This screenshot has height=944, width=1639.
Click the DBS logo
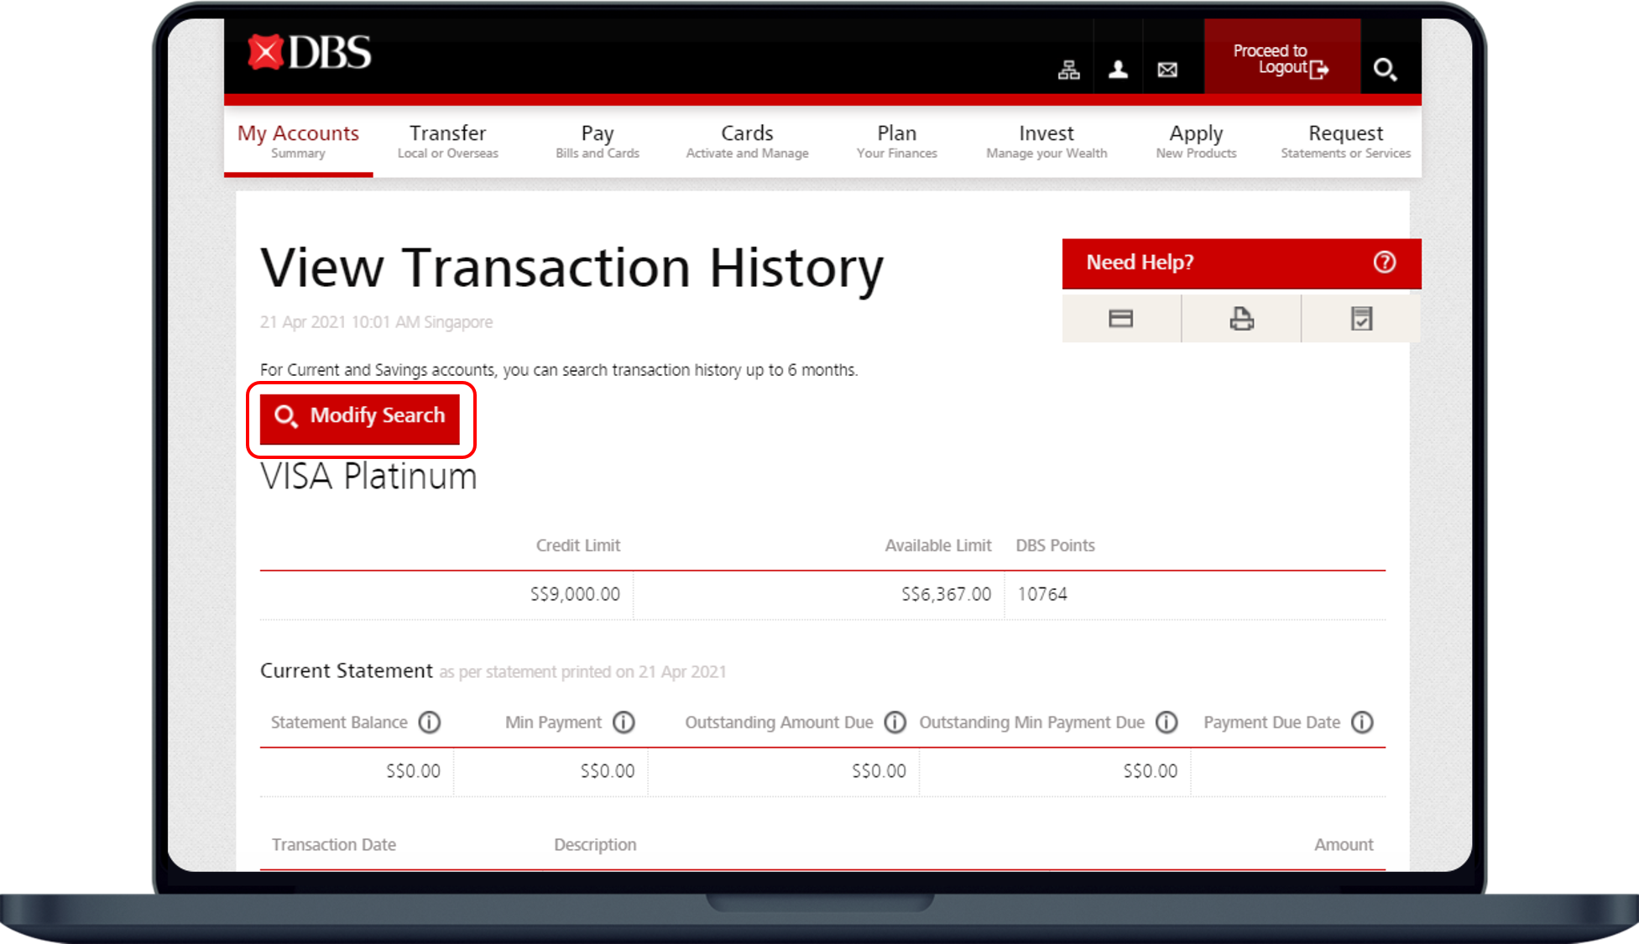[310, 53]
